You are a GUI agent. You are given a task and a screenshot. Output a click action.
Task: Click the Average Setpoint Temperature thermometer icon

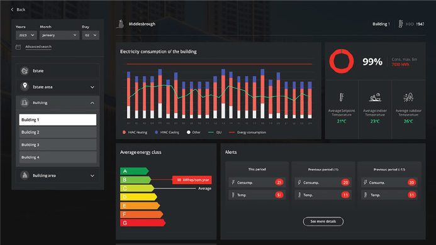(x=342, y=97)
